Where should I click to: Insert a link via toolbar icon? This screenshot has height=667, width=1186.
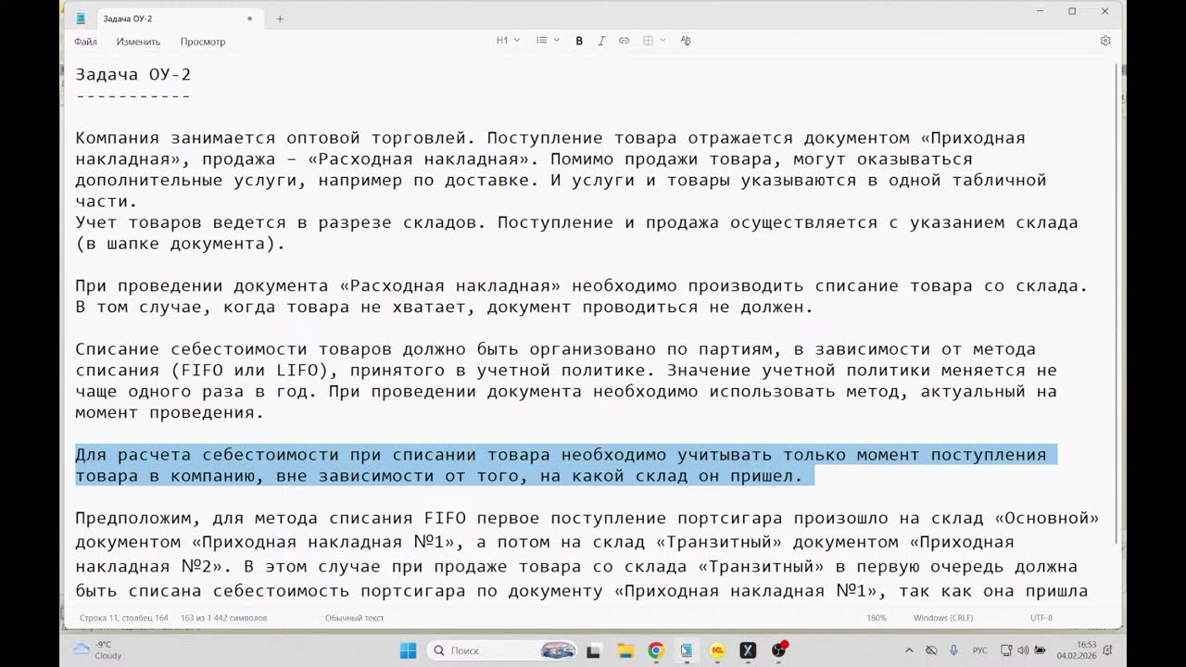coord(624,41)
